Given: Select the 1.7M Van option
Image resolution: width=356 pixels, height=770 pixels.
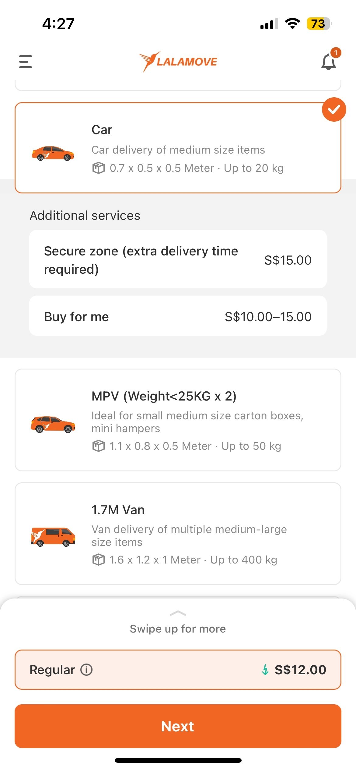Looking at the screenshot, I should (178, 534).
